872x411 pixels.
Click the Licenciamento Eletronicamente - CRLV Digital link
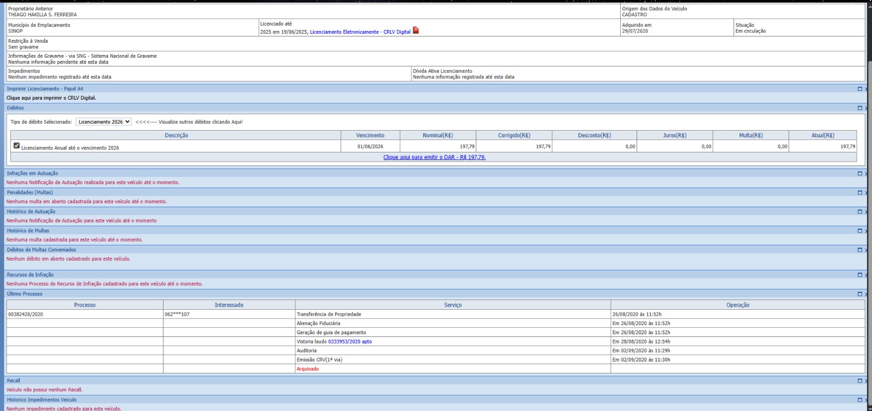pyautogui.click(x=360, y=32)
